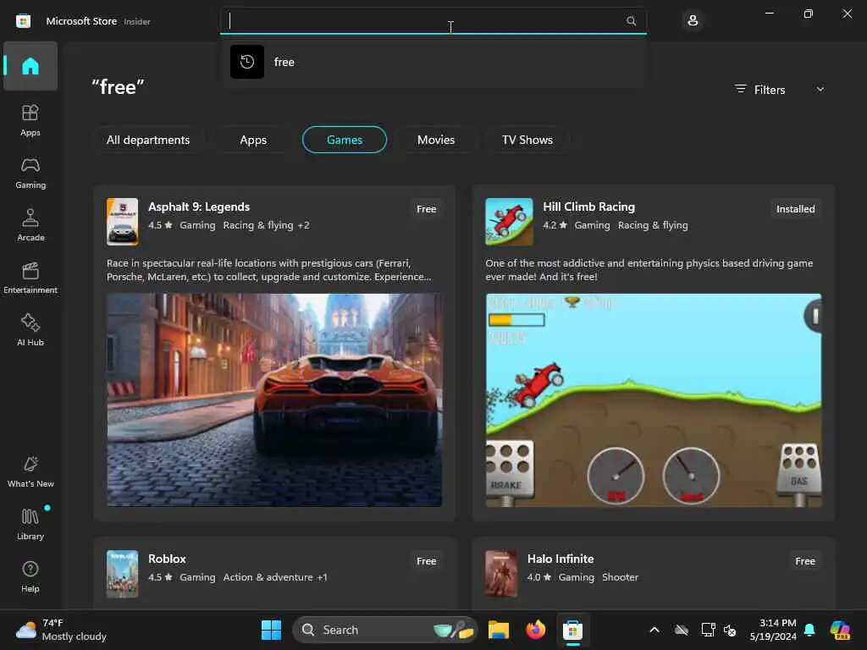The height and width of the screenshot is (650, 867).
Task: Open the Library in sidebar
Action: pos(30,525)
